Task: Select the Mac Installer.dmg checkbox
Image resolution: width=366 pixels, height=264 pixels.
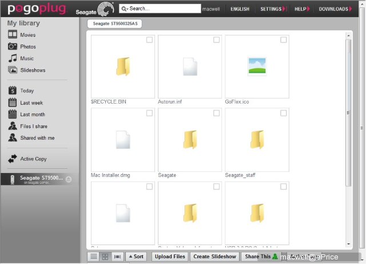Action: 149,113
